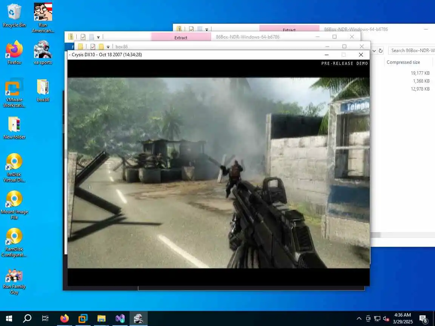
Task: Open the notification center icon
Action: (x=423, y=319)
